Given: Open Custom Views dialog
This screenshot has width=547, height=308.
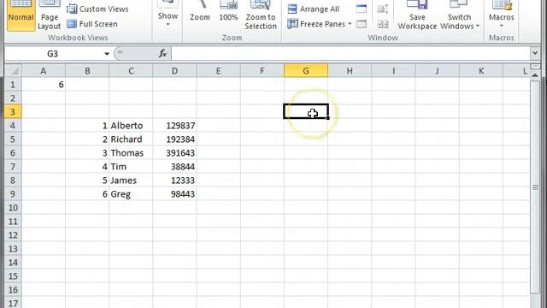Looking at the screenshot, I should 97,9.
